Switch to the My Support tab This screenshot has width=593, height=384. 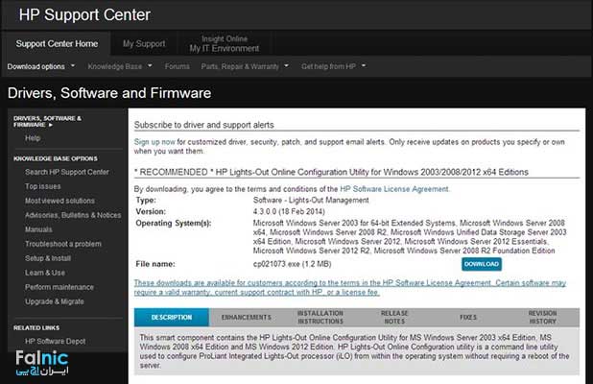[x=143, y=43]
